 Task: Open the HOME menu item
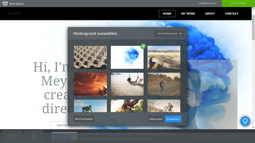pos(167,14)
